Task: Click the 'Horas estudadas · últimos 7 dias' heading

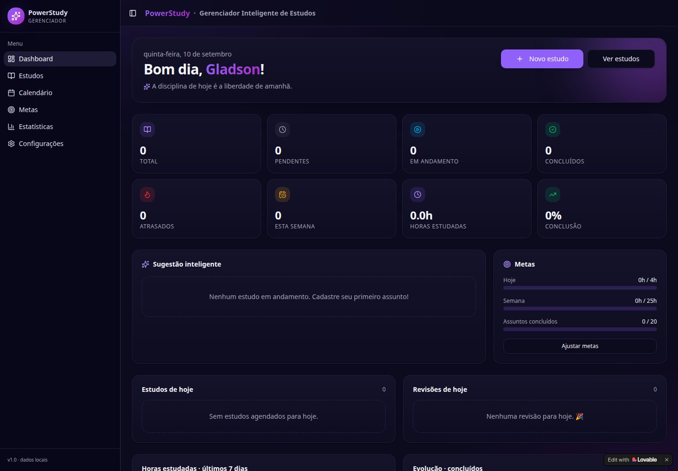Action: click(x=194, y=468)
